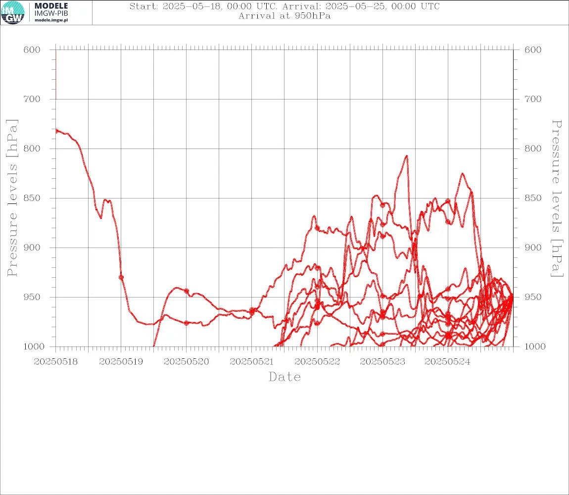
Task: Click the 'Date' x-axis title
Action: [x=284, y=377]
